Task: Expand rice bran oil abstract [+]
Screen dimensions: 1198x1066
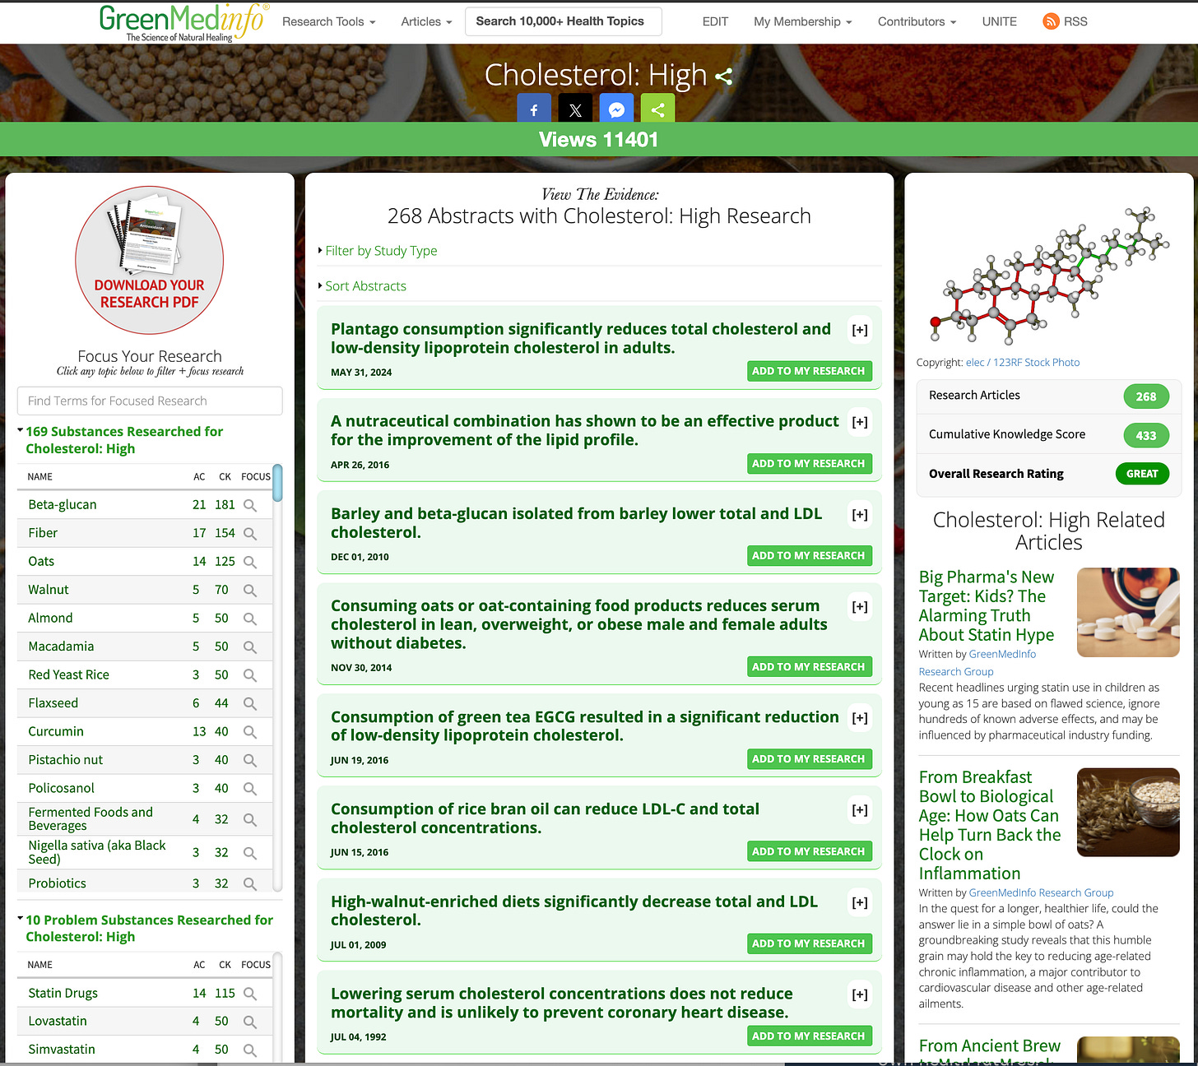Action: (860, 810)
